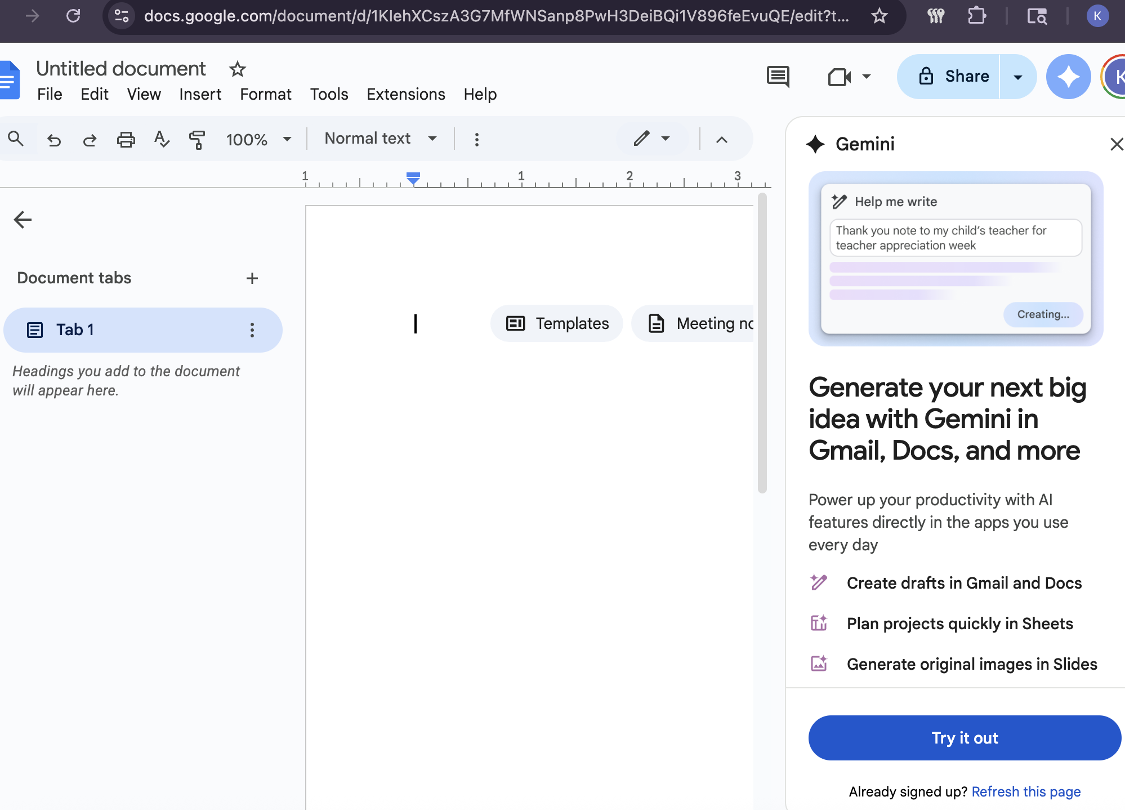Collapse the toolbar with the up chevron
This screenshot has height=810, width=1125.
pos(722,140)
